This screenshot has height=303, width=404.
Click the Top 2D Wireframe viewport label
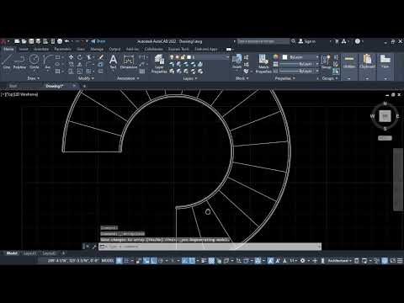pos(19,94)
